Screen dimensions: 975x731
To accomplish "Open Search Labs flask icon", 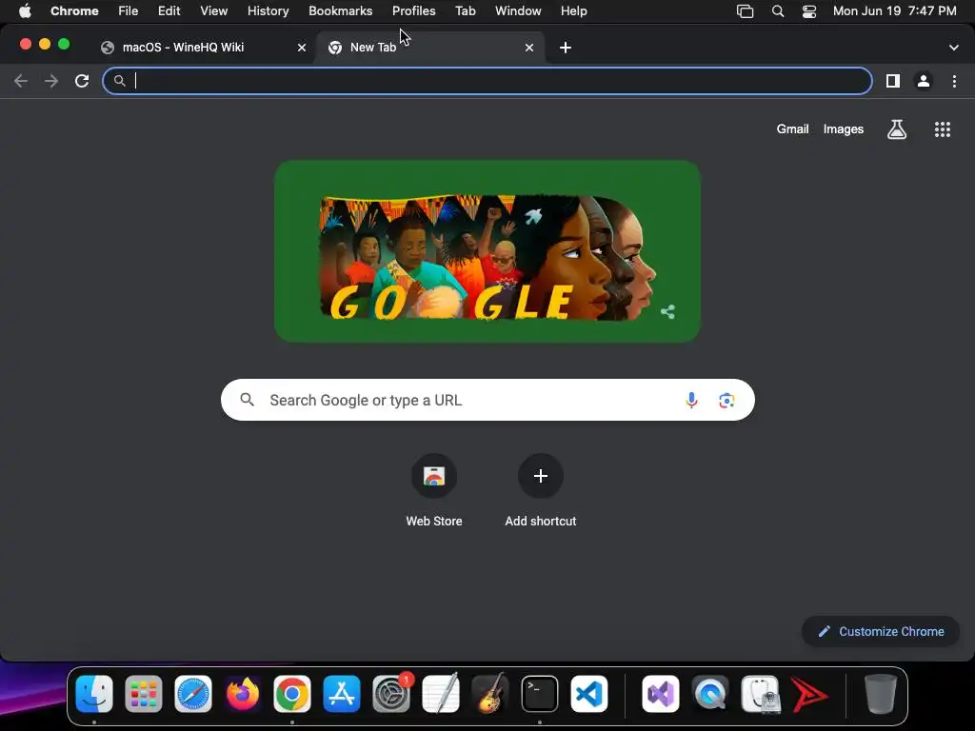I will click(x=897, y=129).
